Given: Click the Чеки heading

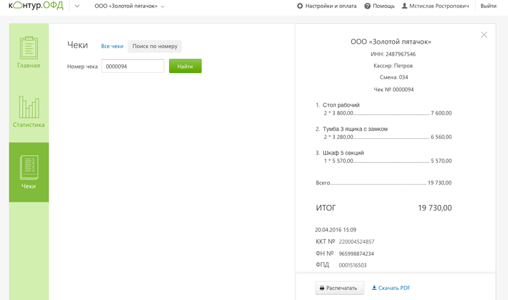Looking at the screenshot, I should click(77, 45).
